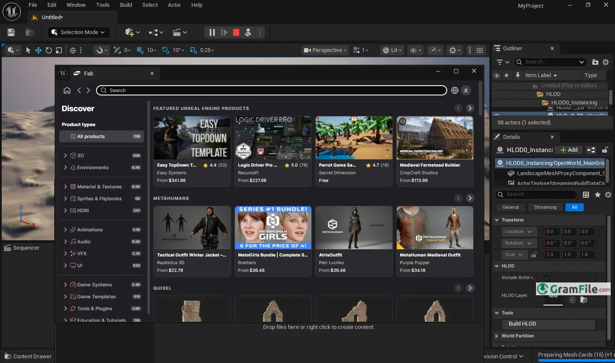Navigate back in Fab browser
Image resolution: width=615 pixels, height=363 pixels.
[x=79, y=90]
